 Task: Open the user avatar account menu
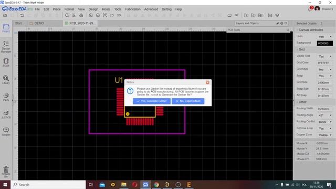[x=317, y=9]
